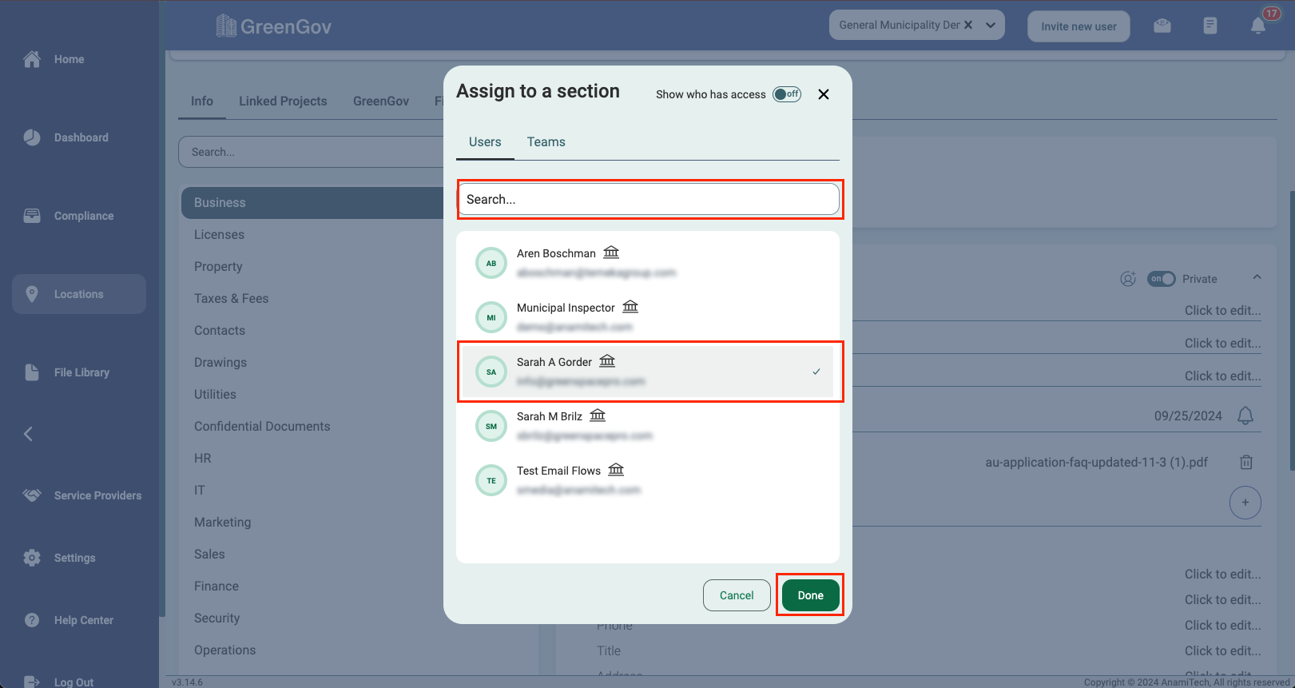Open the document icon in header
Image resolution: width=1295 pixels, height=688 pixels.
pos(1210,26)
